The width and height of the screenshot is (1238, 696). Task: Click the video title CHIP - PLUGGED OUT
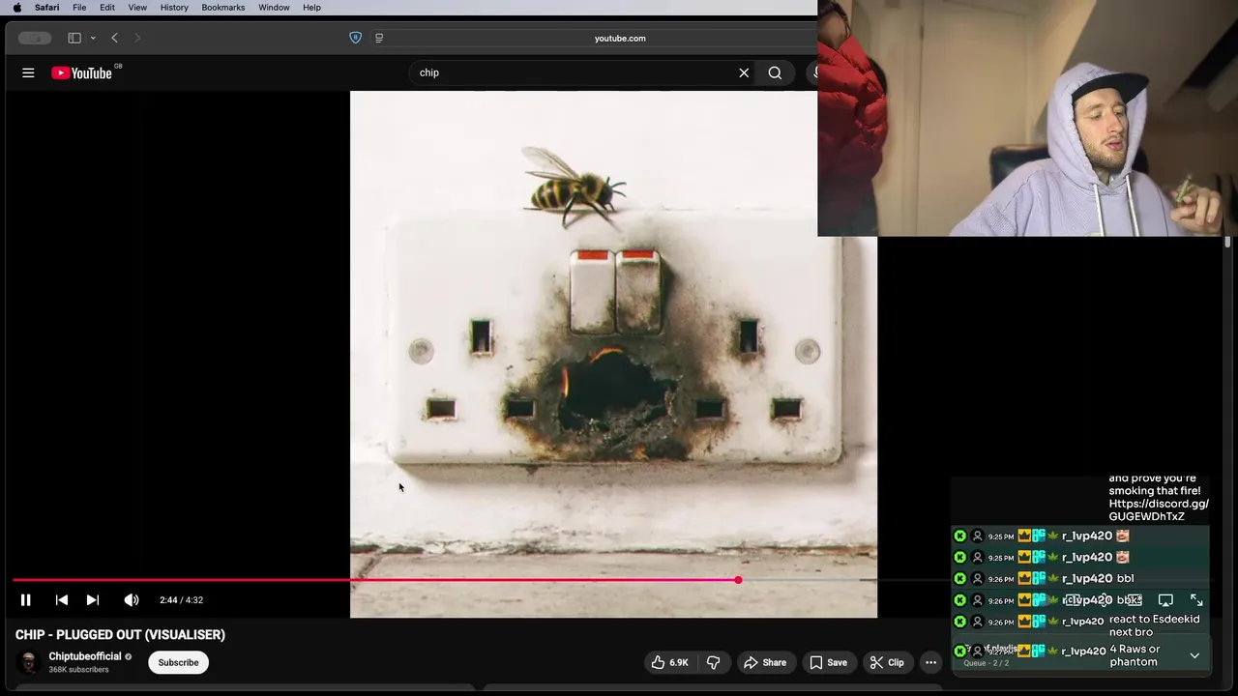pyautogui.click(x=120, y=635)
